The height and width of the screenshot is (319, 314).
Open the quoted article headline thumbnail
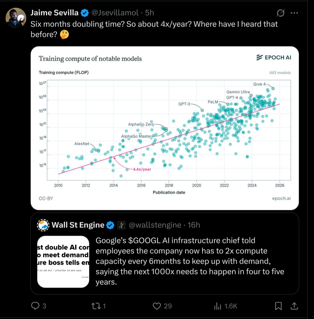[63, 261]
